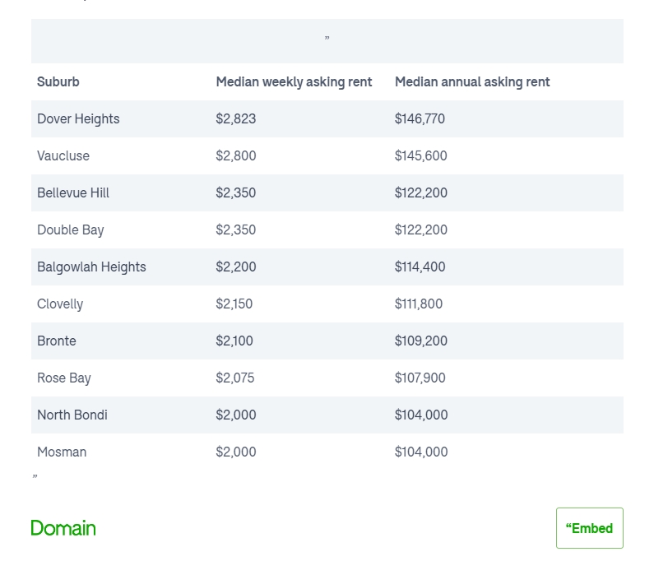Select the Median annual asking rent header
Screen dimensions: 654x561
pos(472,82)
